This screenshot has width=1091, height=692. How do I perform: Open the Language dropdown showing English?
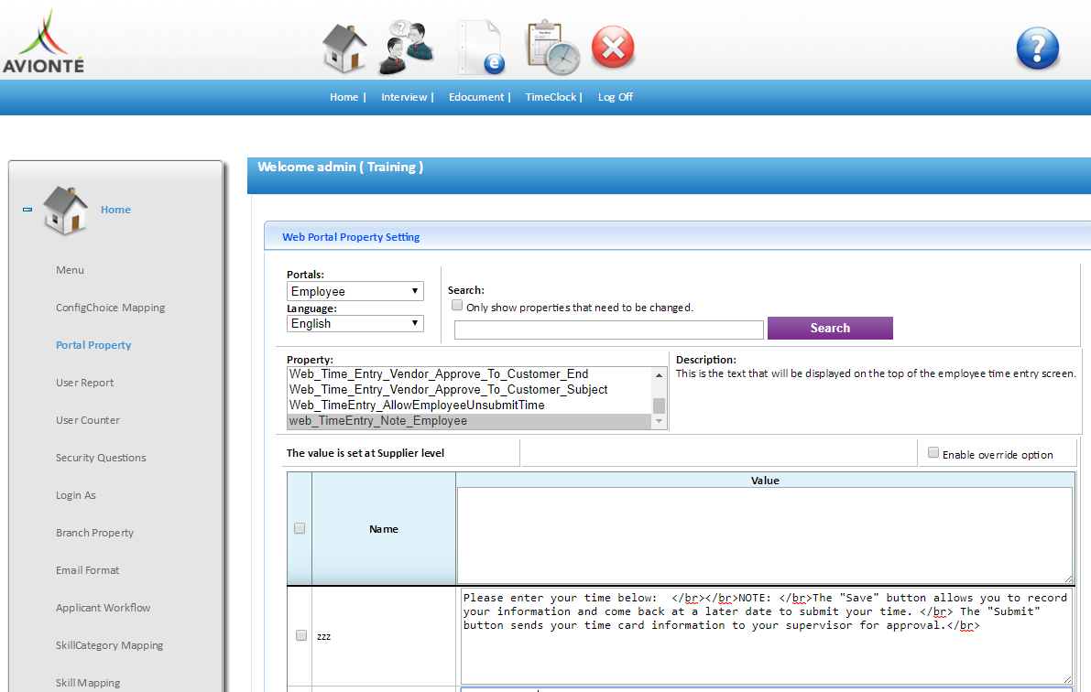click(x=355, y=324)
